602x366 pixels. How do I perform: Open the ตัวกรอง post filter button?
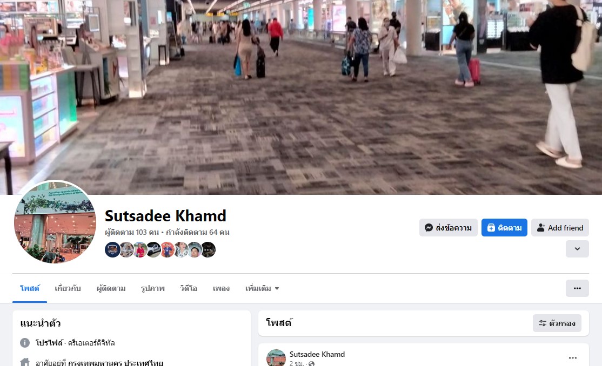tap(557, 323)
